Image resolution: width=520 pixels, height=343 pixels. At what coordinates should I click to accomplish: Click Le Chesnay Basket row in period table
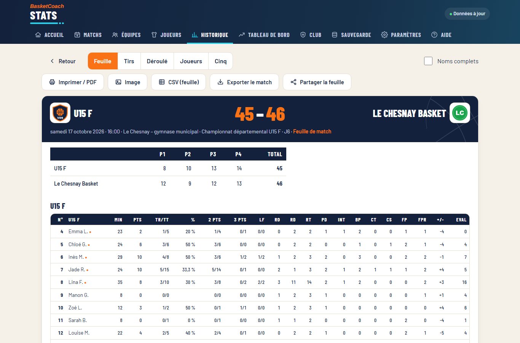click(168, 184)
